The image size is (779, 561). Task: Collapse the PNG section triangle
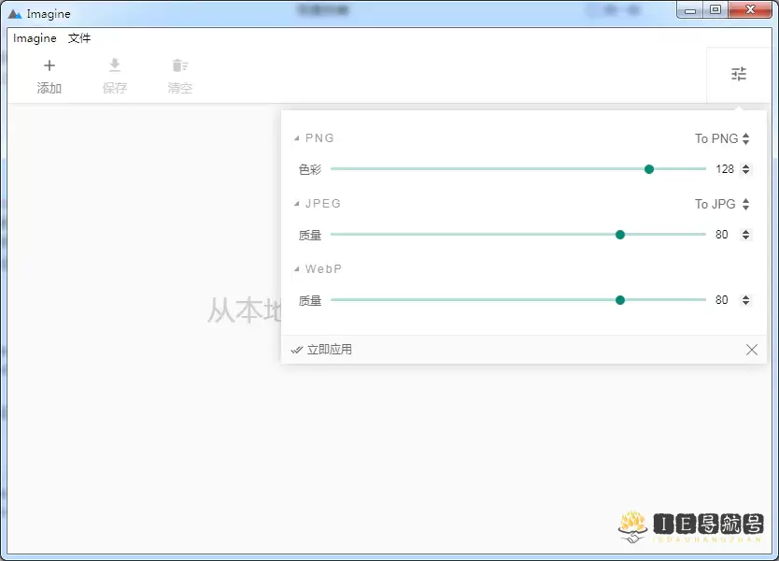click(x=297, y=138)
